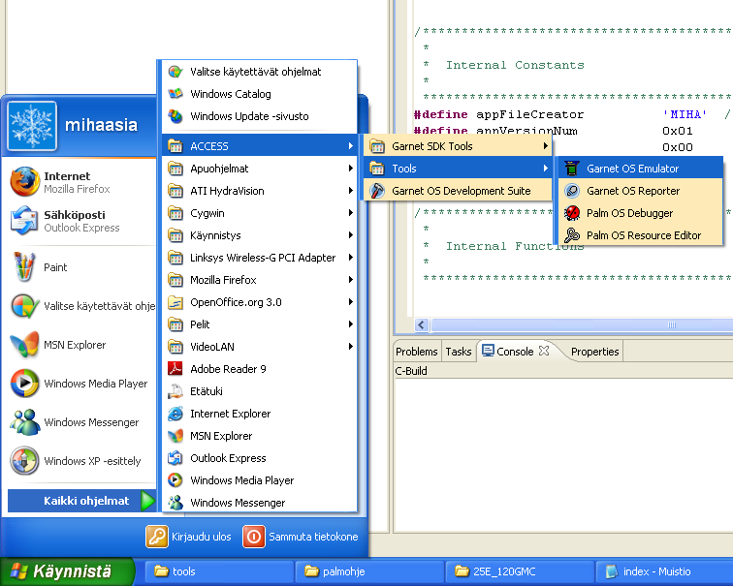The height and width of the screenshot is (586, 733).
Task: Click the Internet Explorer icon in programs list
Action: [175, 414]
